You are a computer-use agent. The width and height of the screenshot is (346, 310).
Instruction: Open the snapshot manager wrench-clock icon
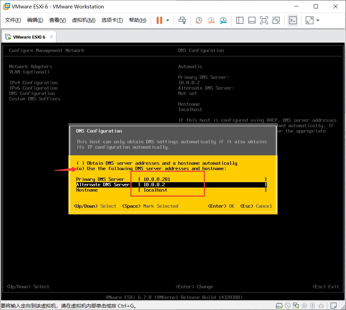coord(223,20)
